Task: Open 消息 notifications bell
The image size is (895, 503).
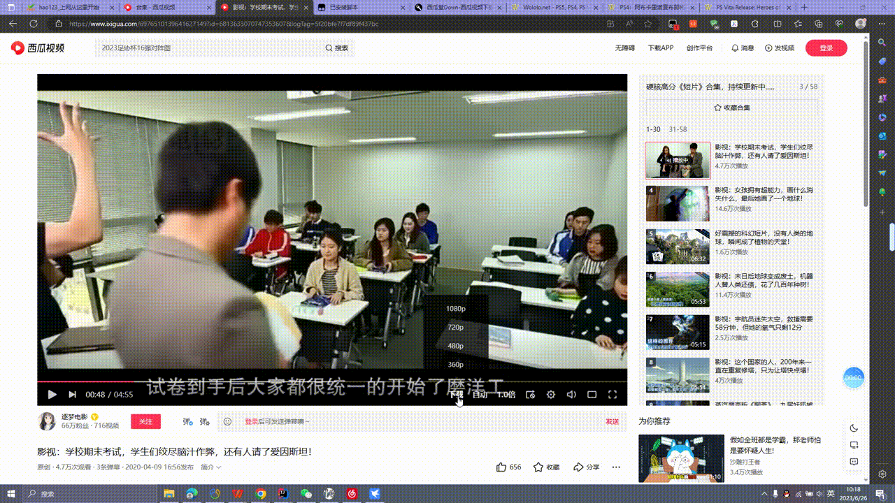Action: pos(743,48)
